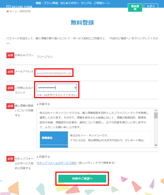Image resolution: width=164 pixels, height=195 pixels.
Task: Click ホーム breadcrumb link
Action: 13,11
